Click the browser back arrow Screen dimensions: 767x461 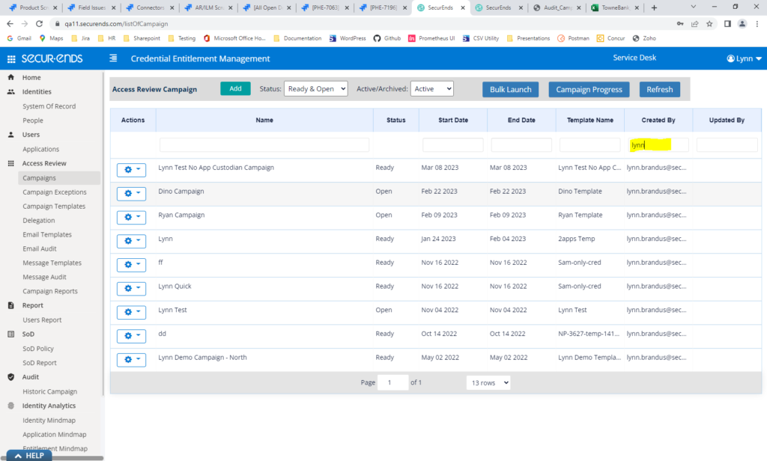(10, 23)
